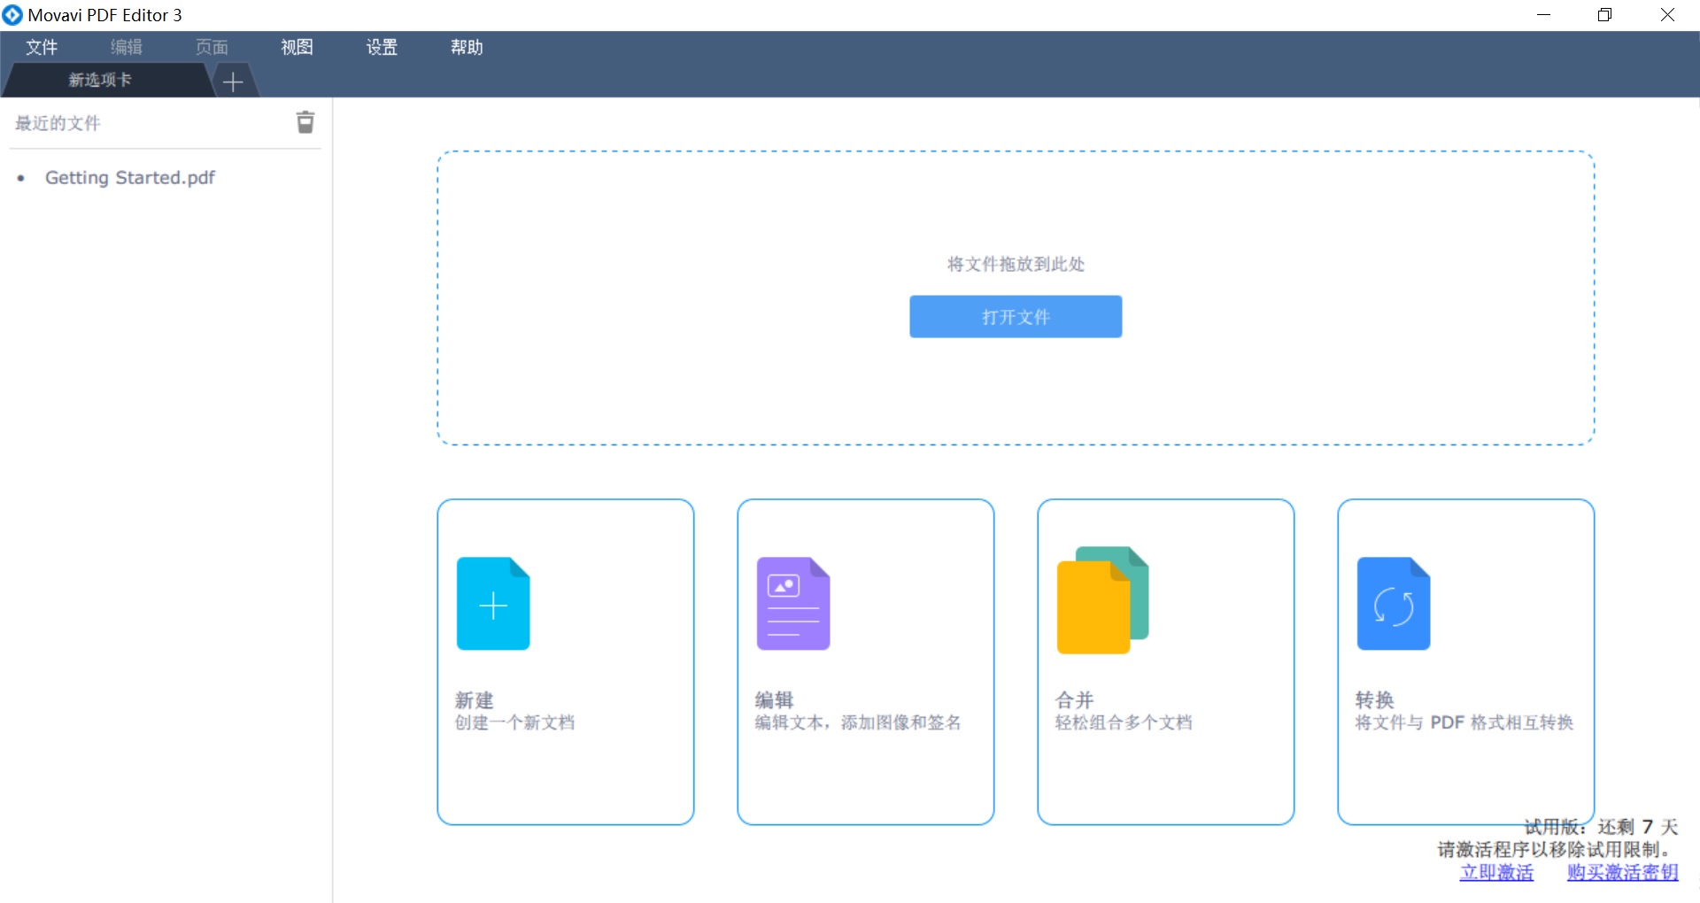
Task: Click the 立即激活 link
Action: click(1496, 872)
